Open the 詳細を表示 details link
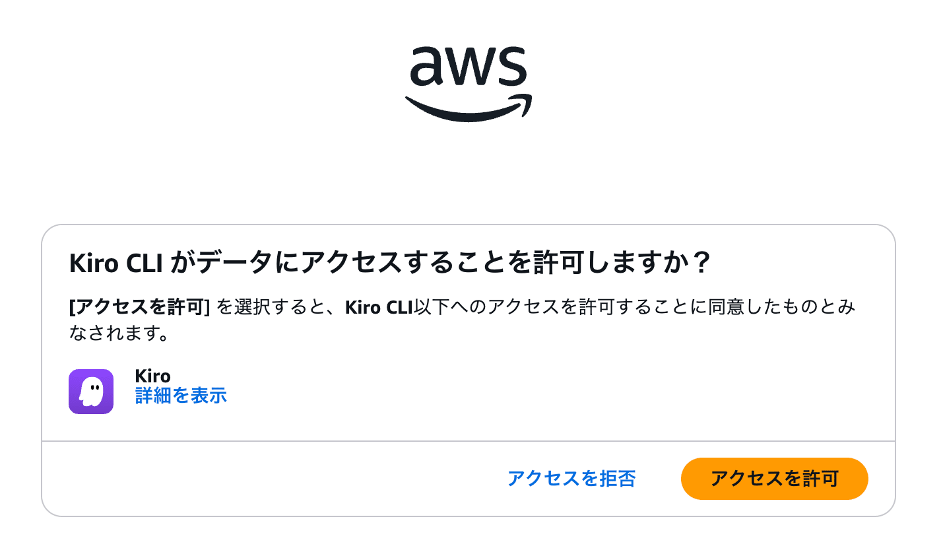Image resolution: width=941 pixels, height=560 pixels. coord(181,396)
